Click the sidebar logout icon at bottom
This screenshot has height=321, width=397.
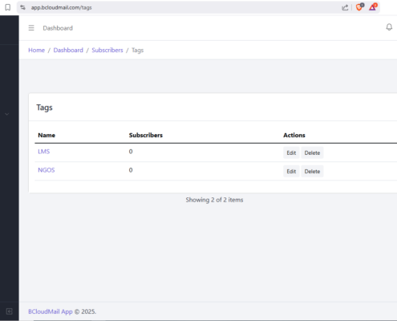point(9,311)
